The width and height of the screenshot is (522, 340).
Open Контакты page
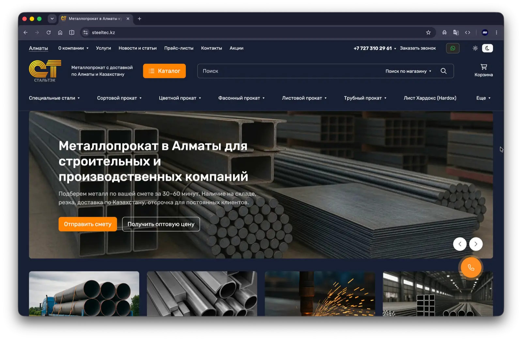click(x=211, y=48)
